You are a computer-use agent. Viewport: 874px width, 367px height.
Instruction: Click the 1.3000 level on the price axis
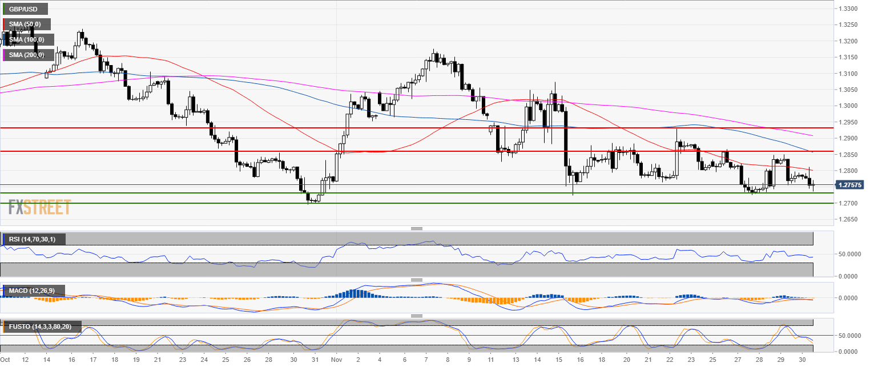[847, 106]
